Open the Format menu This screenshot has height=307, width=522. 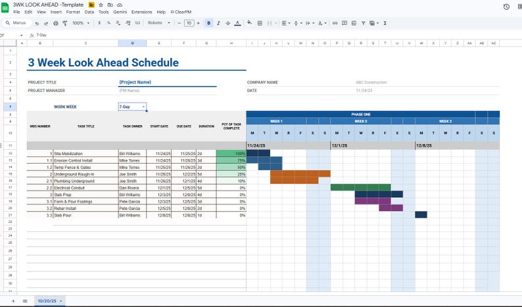(73, 12)
